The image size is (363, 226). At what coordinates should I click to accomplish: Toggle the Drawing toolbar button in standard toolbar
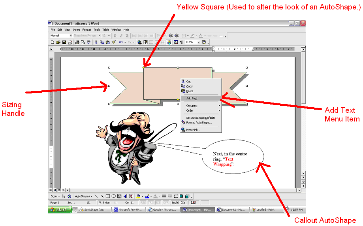[x=169, y=42]
